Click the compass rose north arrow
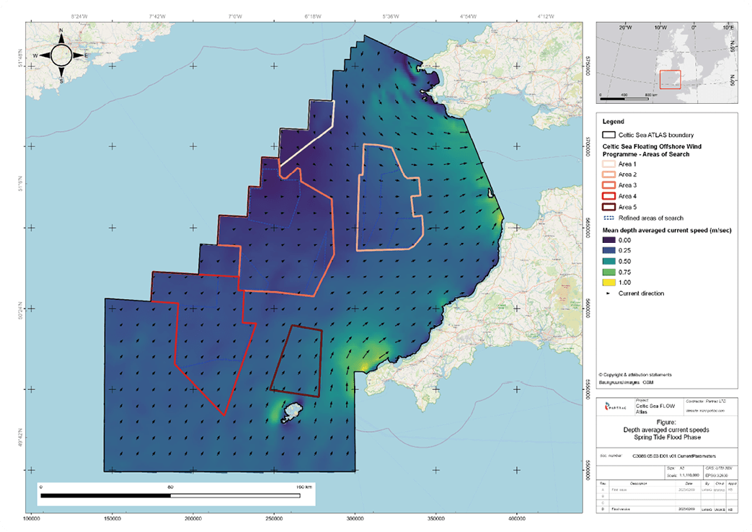The image size is (752, 532). (61, 37)
